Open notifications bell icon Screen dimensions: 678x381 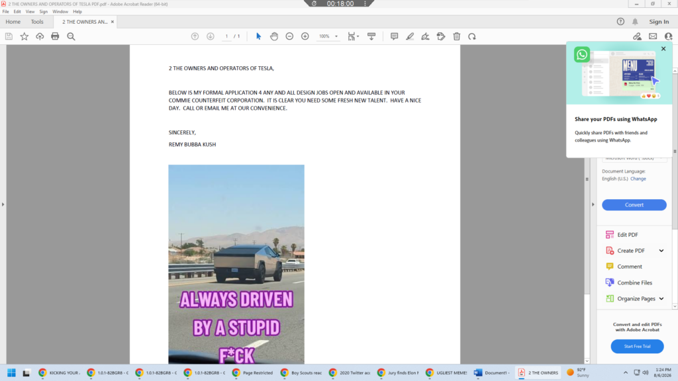(x=635, y=22)
